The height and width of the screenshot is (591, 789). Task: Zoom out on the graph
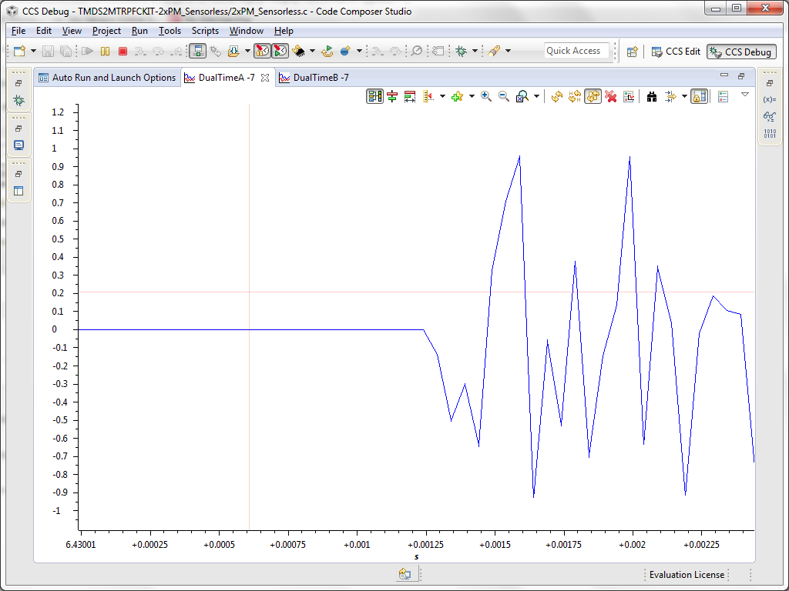pos(504,96)
